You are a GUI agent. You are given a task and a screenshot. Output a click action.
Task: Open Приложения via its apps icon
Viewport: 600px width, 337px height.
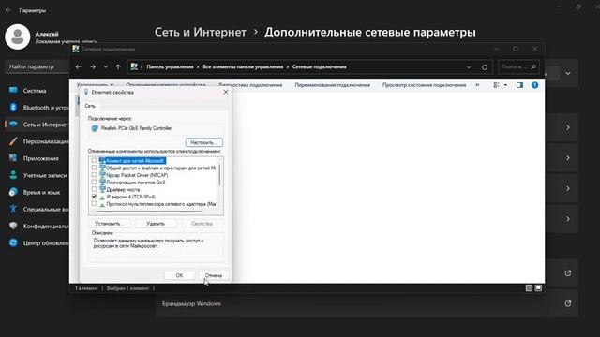pyautogui.click(x=13, y=158)
